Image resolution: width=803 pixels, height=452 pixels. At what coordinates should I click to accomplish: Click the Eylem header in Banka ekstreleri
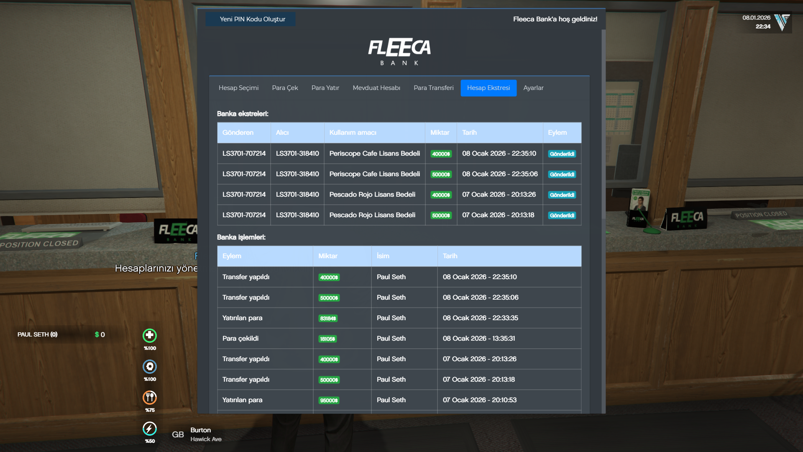(562, 133)
